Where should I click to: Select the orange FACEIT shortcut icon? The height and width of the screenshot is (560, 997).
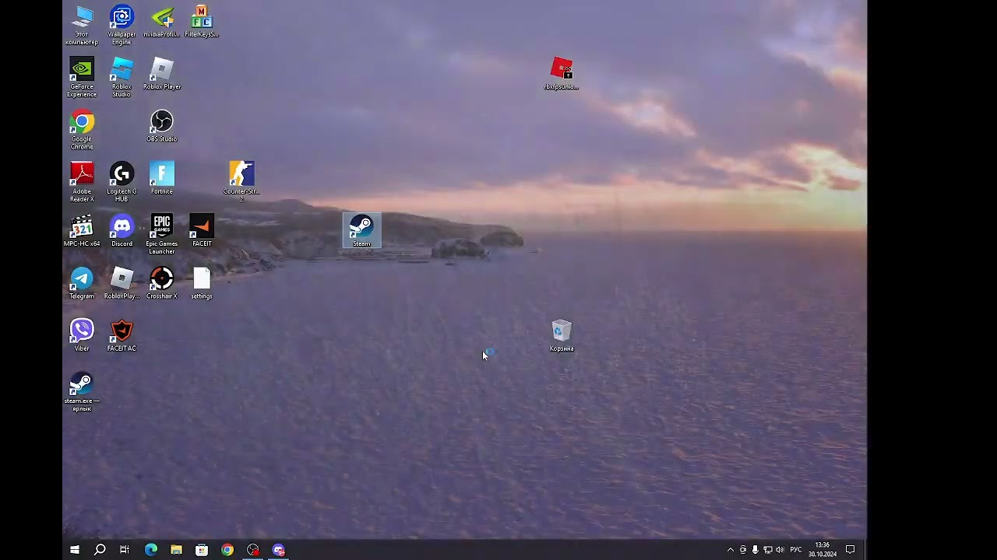pyautogui.click(x=202, y=231)
